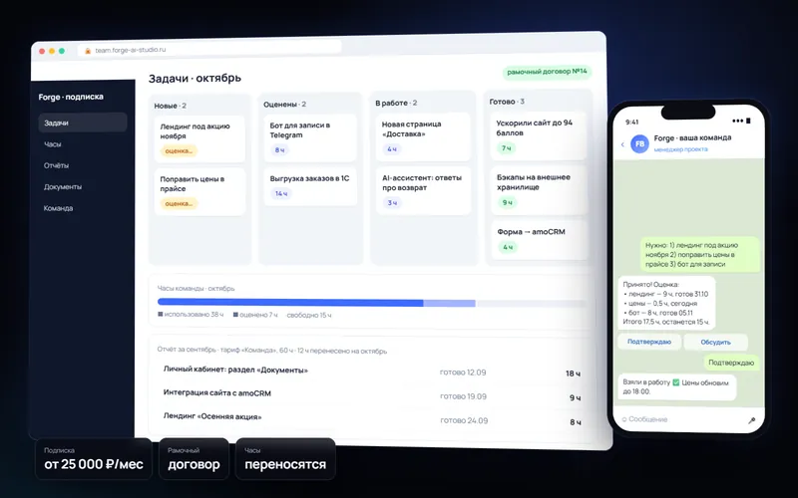This screenshot has width=798, height=498.
Task: Click the 4 ч badge on the Форма → amoCRM card
Action: (x=508, y=247)
